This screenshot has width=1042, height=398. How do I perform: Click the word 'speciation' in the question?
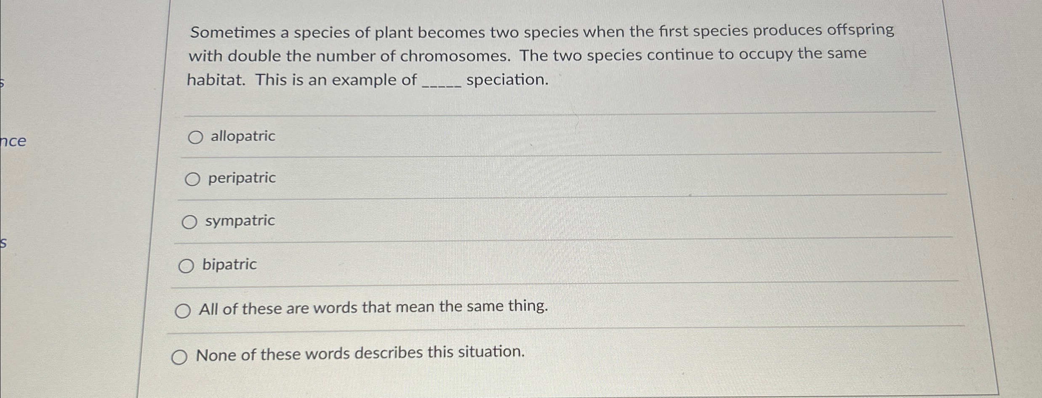click(x=508, y=80)
